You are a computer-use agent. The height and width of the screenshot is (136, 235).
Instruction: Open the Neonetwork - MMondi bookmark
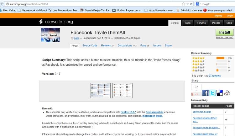click(32, 10)
